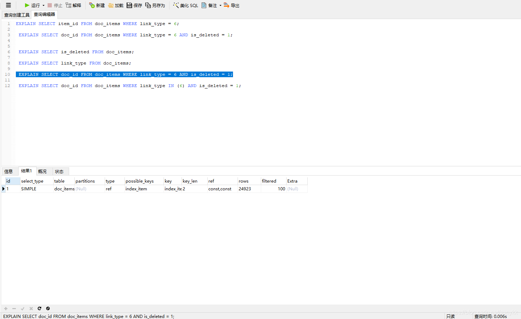
Task: Click the 只读 read-only status label
Action: coord(450,316)
